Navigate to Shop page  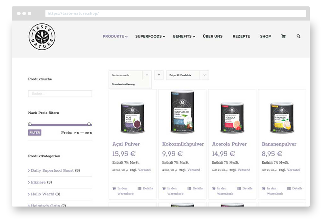click(x=265, y=36)
